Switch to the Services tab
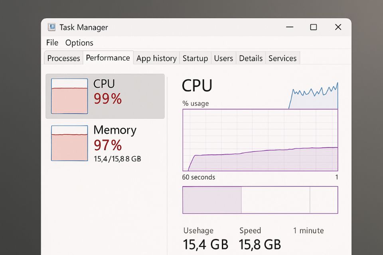The image size is (383, 255). point(282,58)
